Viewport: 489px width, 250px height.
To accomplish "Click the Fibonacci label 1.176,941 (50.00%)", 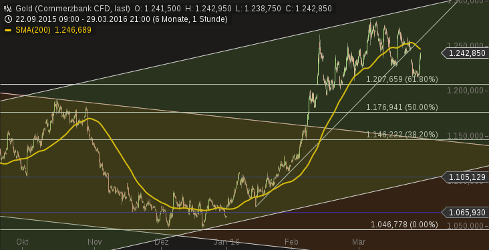I will tap(402, 107).
